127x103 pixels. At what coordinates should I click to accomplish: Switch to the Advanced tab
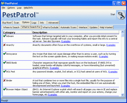(x=53, y=23)
